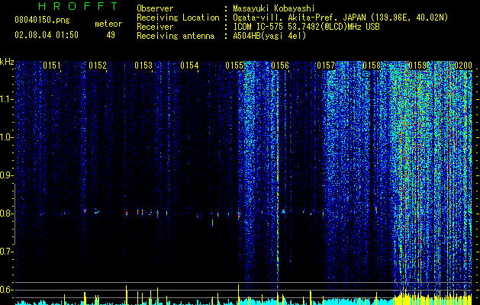The height and width of the screenshot is (305, 480).
Task: Click the date stamp 02.08.04 01:50
Action: coord(47,35)
